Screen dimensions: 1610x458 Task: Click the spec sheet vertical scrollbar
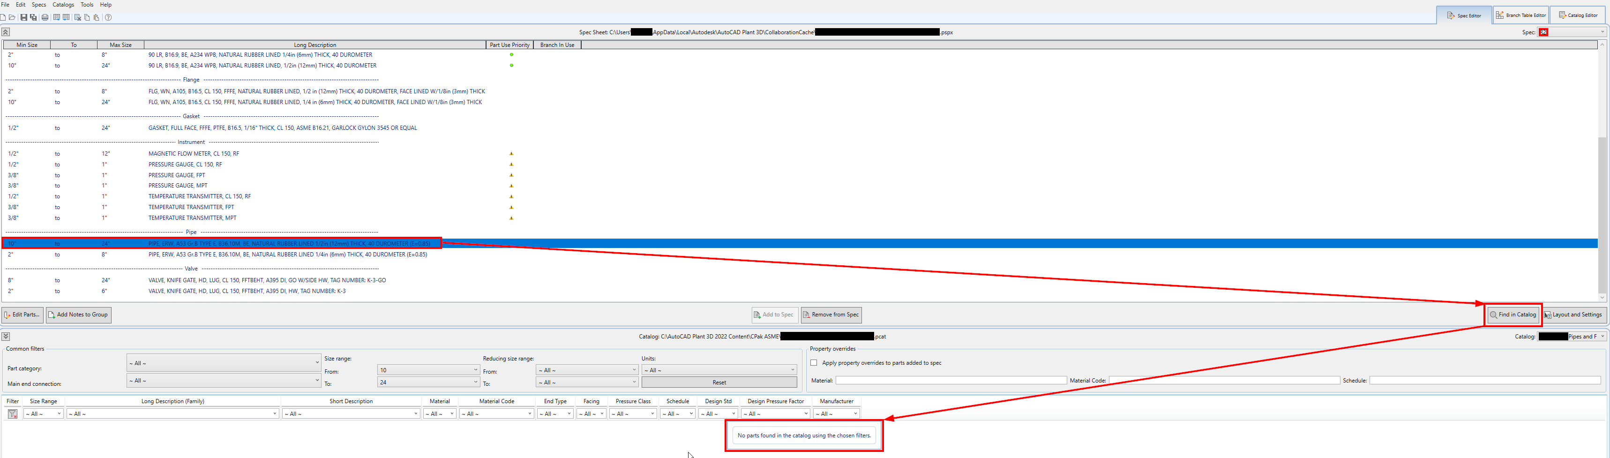coord(1602,172)
